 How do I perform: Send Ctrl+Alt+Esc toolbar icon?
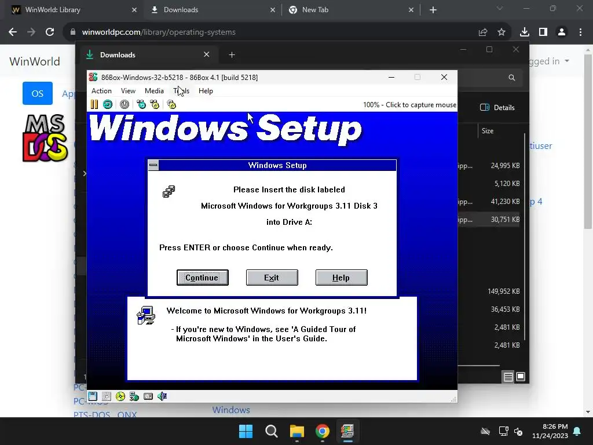155,104
